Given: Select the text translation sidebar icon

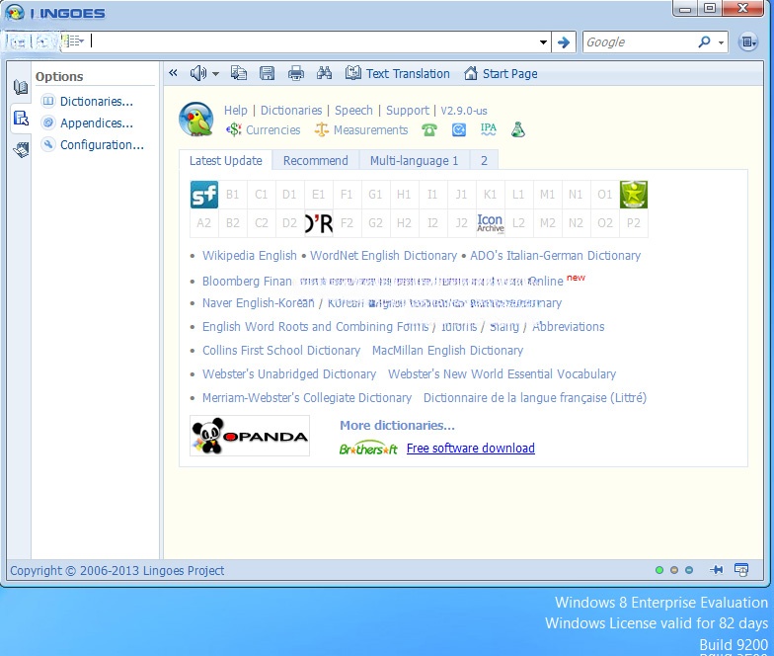Looking at the screenshot, I should 21,149.
